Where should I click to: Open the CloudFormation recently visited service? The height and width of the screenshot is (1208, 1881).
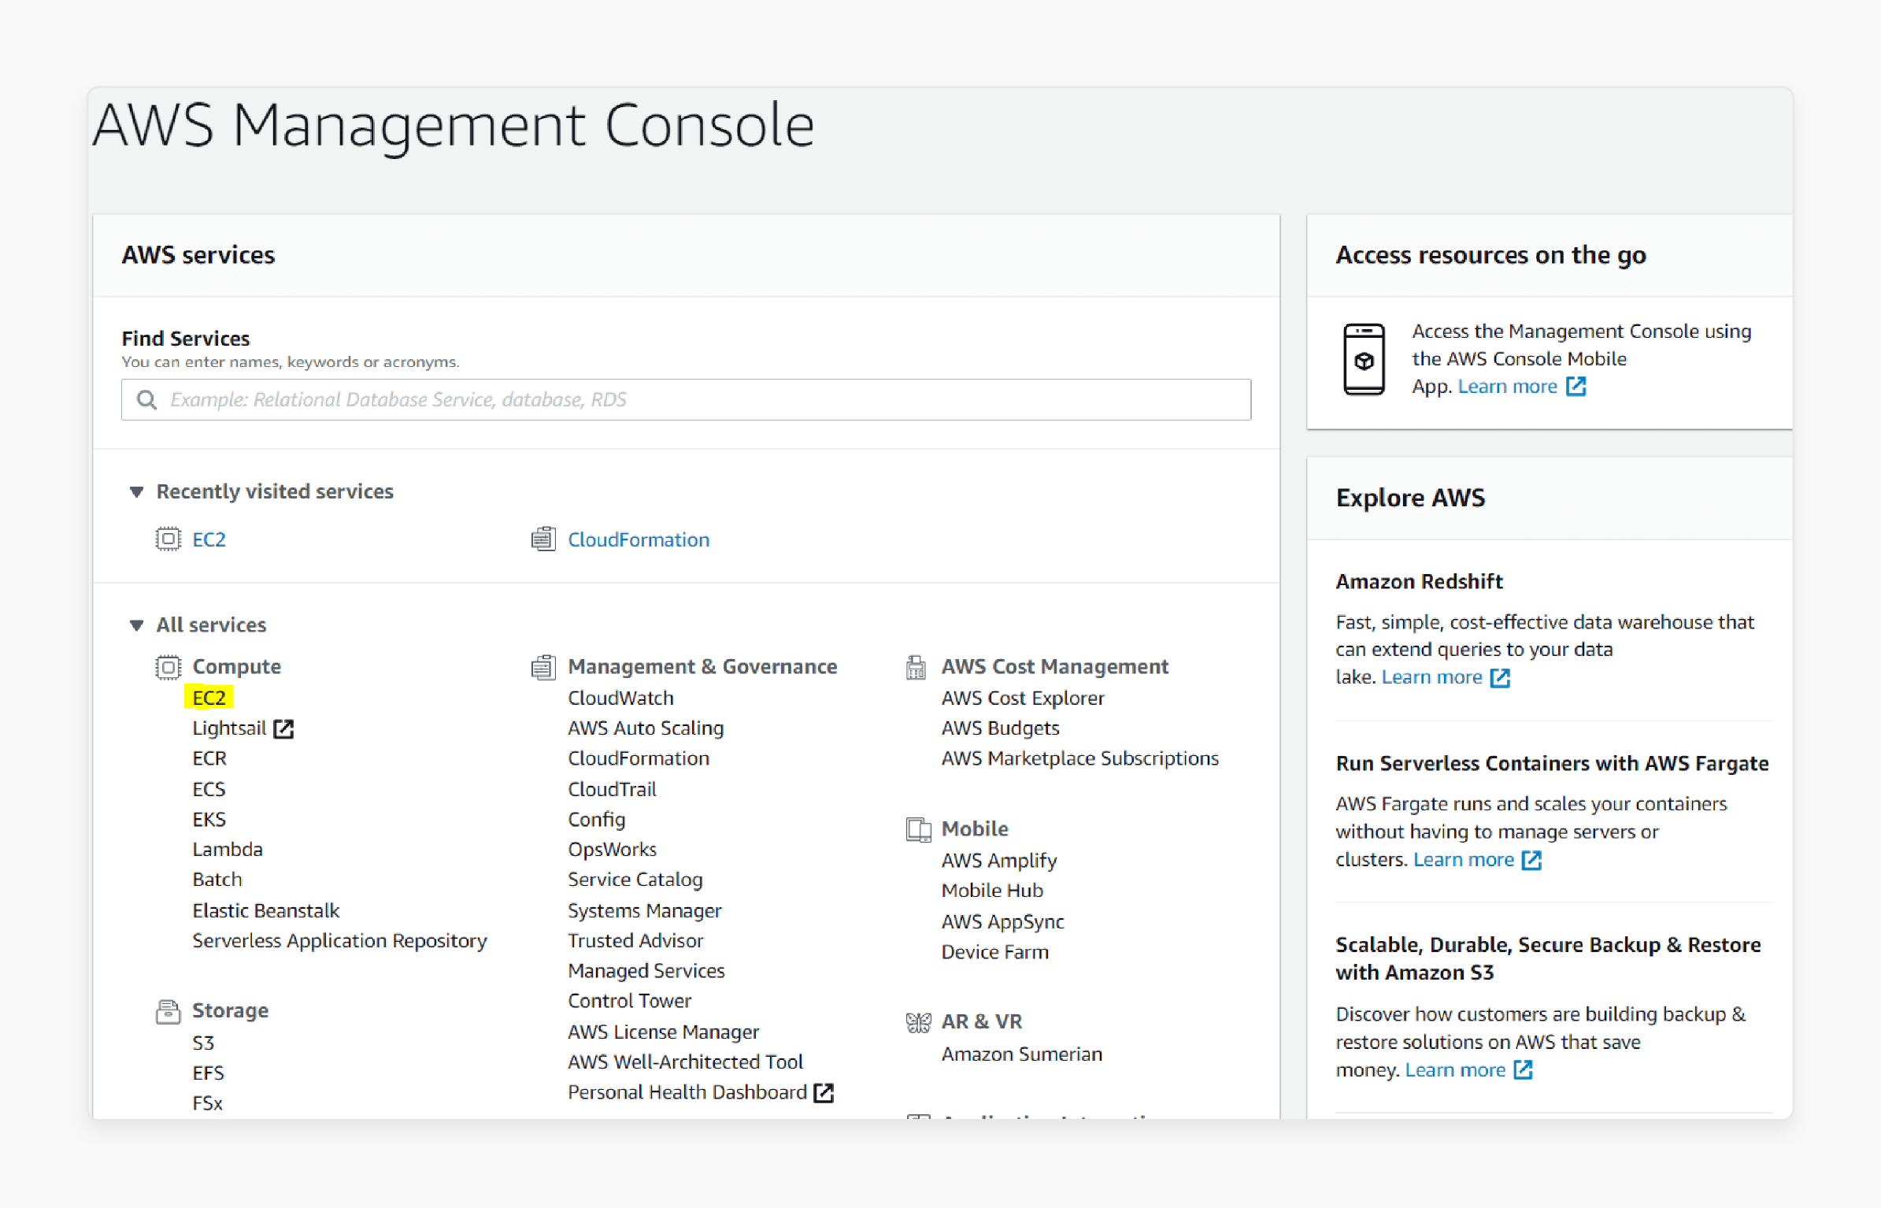pyautogui.click(x=638, y=539)
